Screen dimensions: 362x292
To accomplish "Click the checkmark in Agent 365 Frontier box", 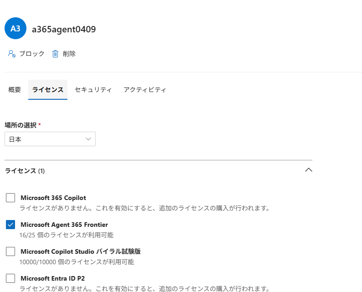I will tap(10, 225).
